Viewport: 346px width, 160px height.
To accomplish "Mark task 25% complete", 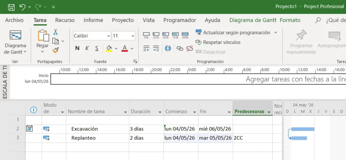I will 156,36.
